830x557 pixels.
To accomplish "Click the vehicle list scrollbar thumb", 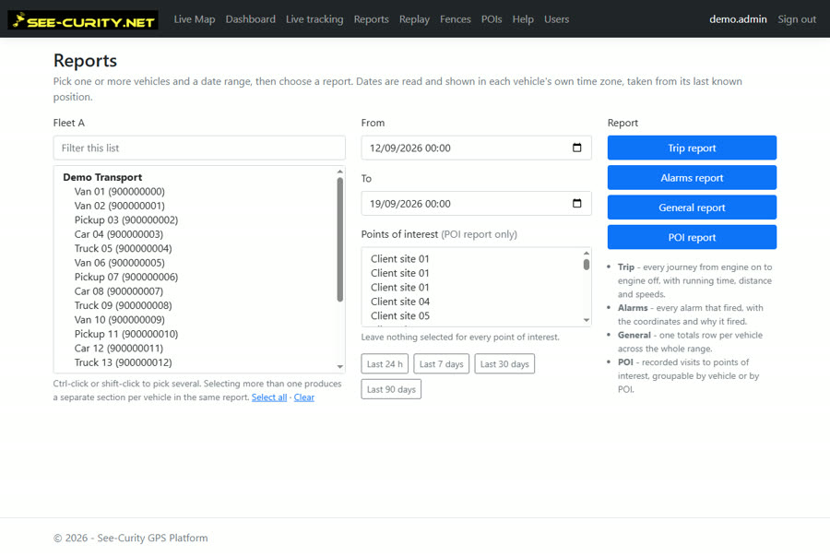I will click(339, 240).
